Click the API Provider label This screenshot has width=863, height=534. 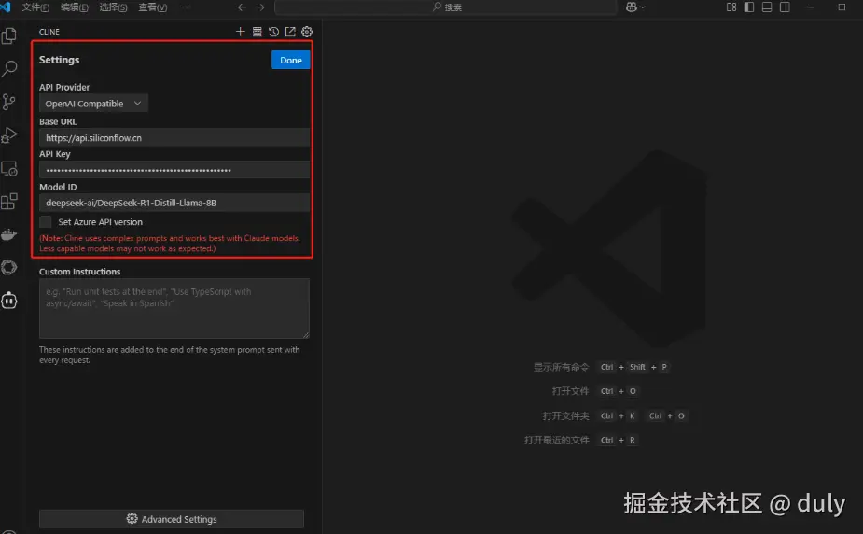[63, 87]
